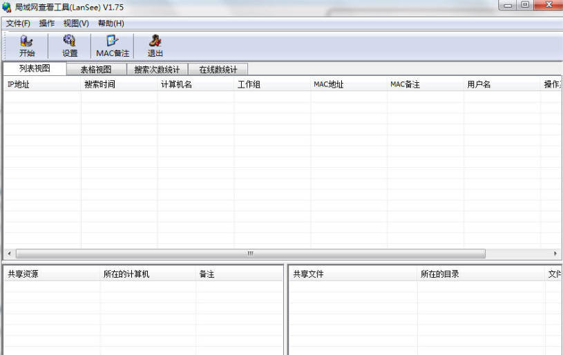Click the 退出 (Exit) toolbar icon
Image resolution: width=563 pixels, height=355 pixels.
(155, 46)
